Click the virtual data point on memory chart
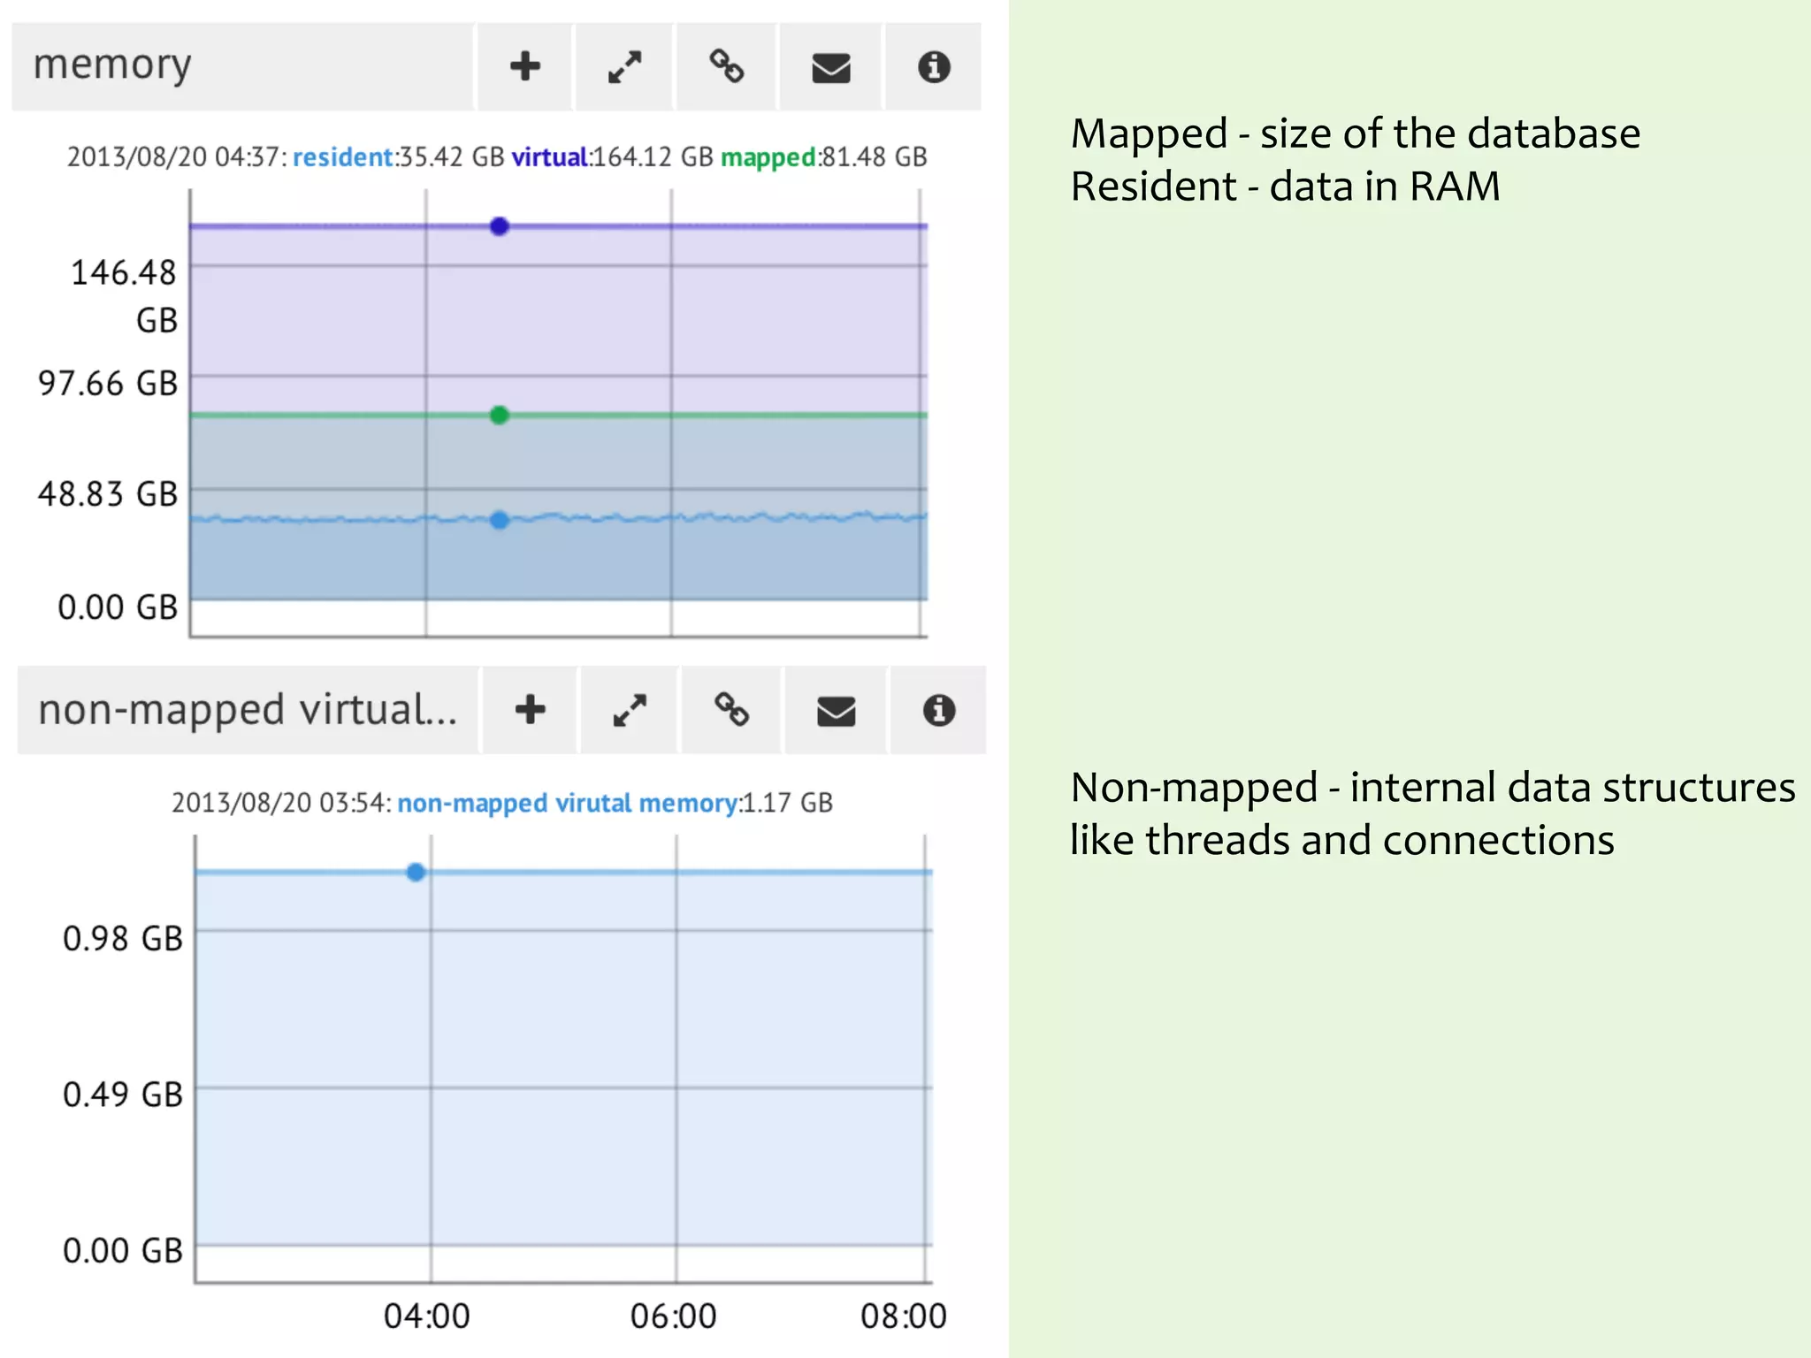 click(500, 226)
